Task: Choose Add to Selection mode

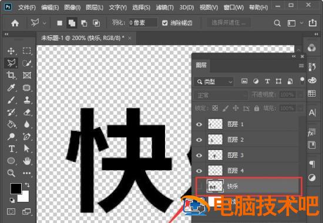Action: click(x=72, y=23)
